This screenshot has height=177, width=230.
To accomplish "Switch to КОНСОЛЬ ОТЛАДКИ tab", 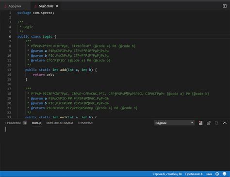I will click(60, 123).
